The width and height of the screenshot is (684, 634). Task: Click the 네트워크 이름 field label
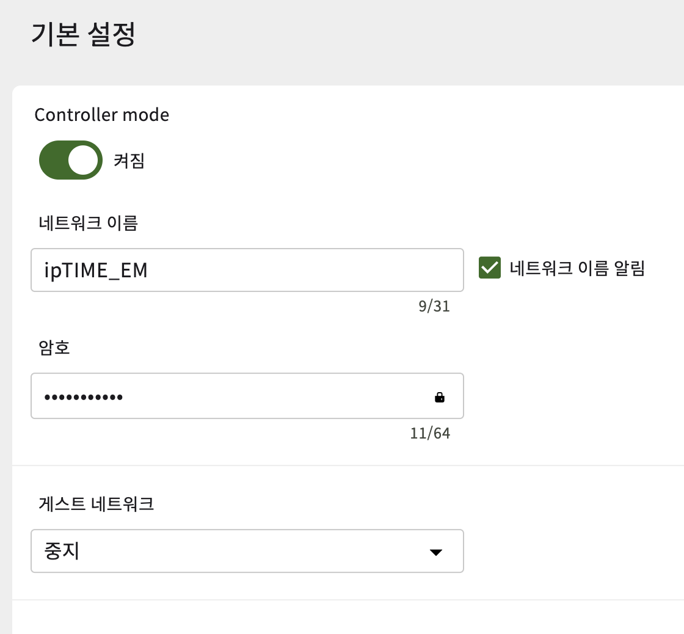click(x=88, y=223)
